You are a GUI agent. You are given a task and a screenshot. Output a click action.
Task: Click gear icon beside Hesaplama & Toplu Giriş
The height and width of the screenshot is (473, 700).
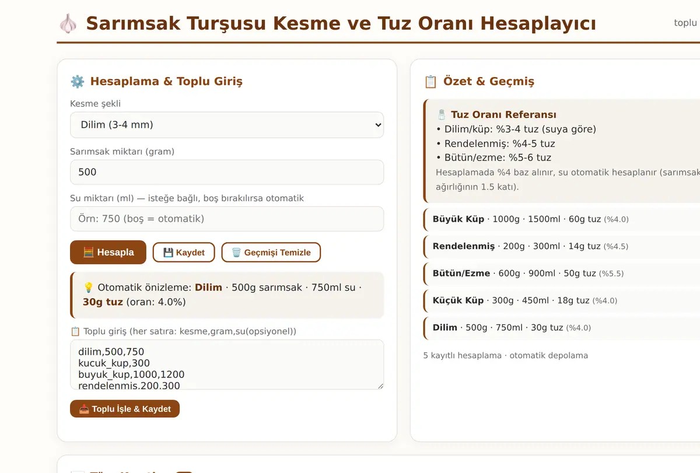pos(77,82)
